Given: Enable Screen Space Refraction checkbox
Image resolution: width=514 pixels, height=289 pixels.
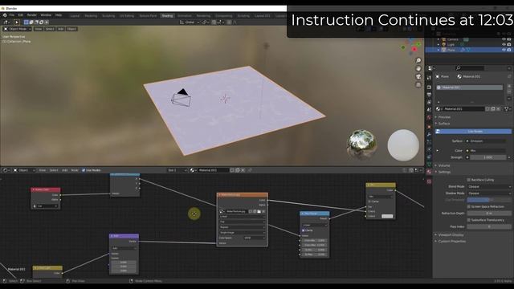Looking at the screenshot, I should pyautogui.click(x=469, y=207).
